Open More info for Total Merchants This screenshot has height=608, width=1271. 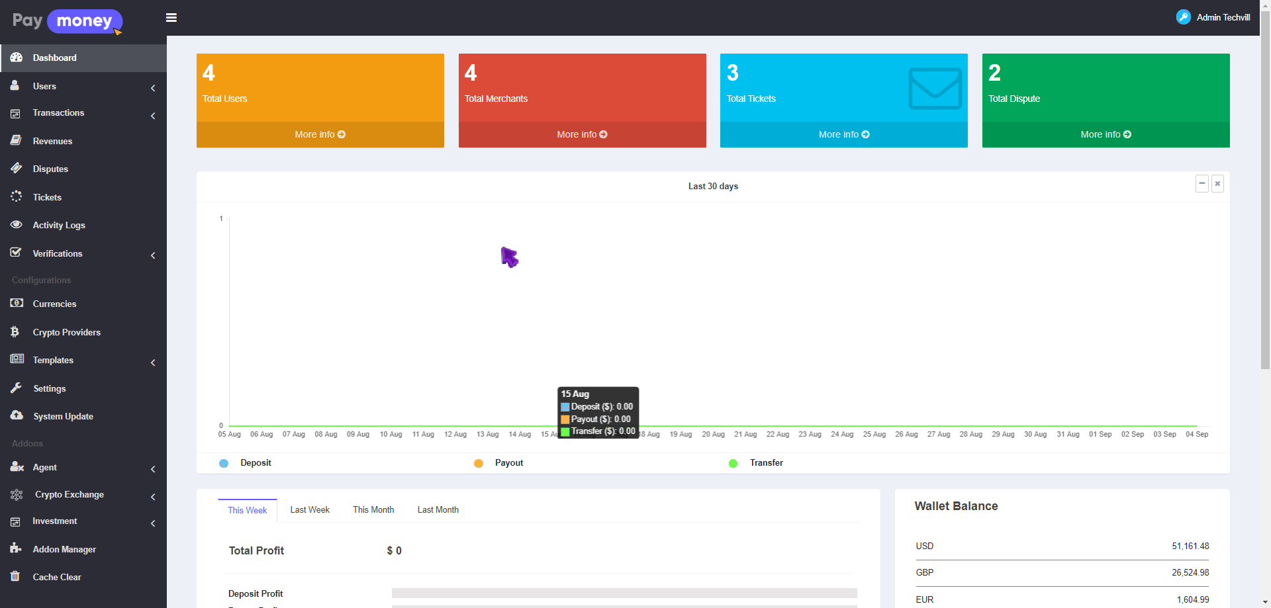pyautogui.click(x=582, y=134)
